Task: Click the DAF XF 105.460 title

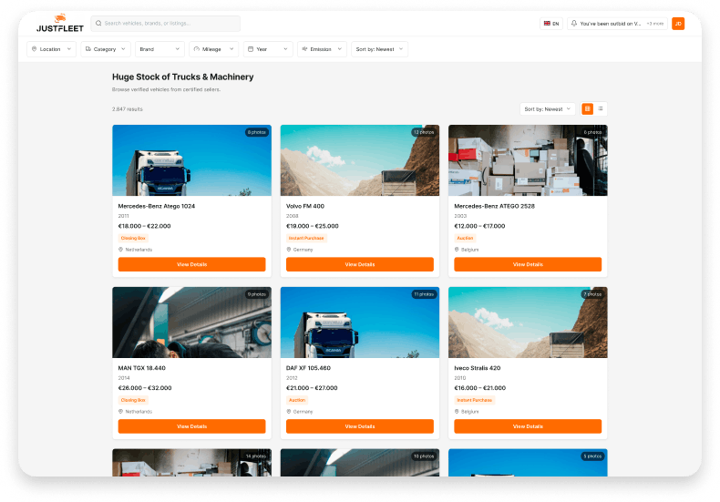Action: (309, 368)
